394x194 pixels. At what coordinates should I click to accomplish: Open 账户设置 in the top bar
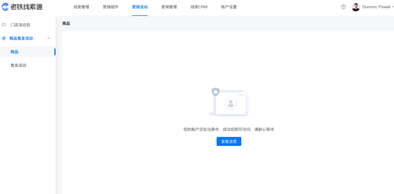pyautogui.click(x=229, y=7)
